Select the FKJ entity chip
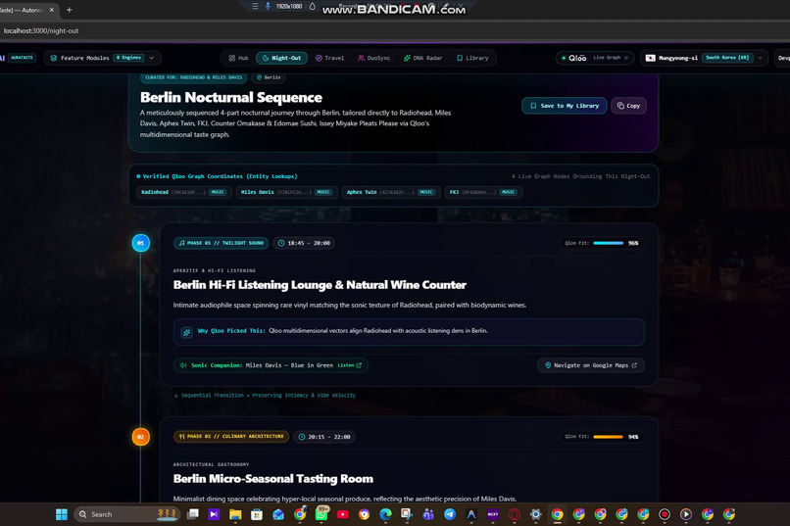Viewport: 790px width, 526px height. point(483,192)
